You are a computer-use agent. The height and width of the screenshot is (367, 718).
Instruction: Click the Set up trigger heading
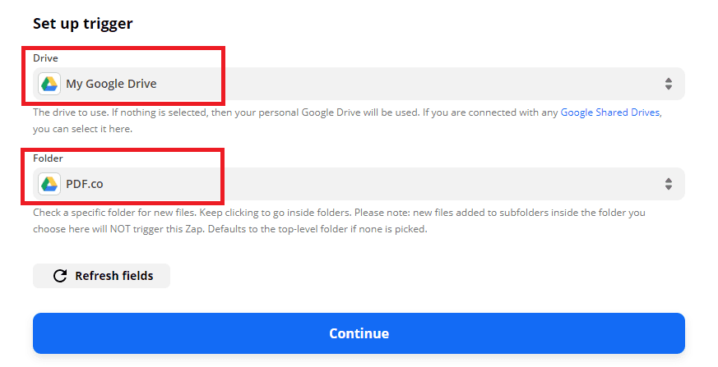click(82, 24)
